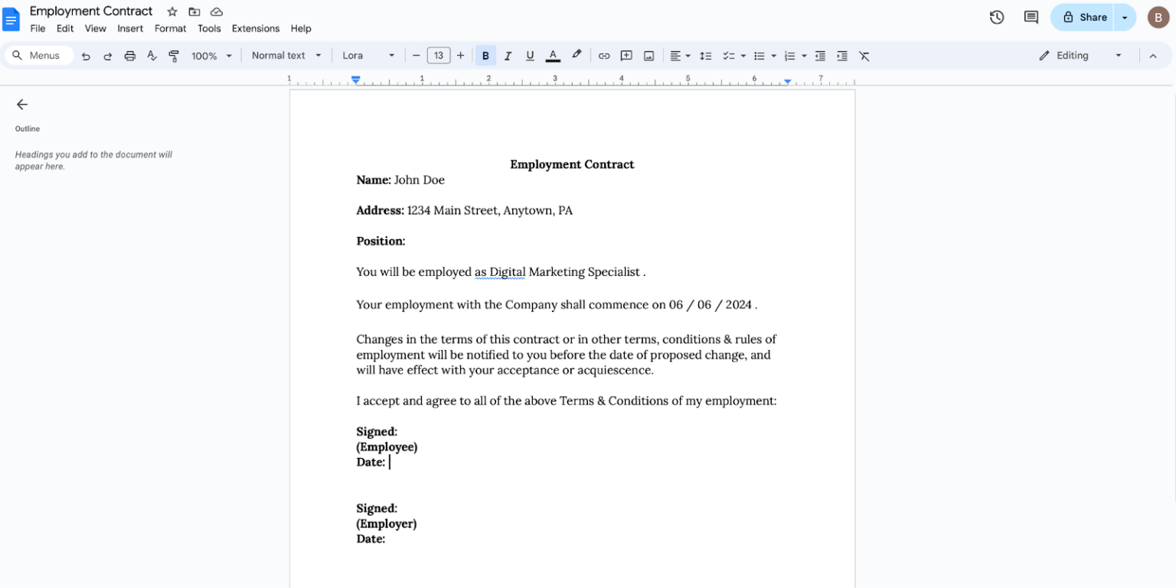1176x588 pixels.
Task: Toggle underline formatting
Action: (530, 55)
